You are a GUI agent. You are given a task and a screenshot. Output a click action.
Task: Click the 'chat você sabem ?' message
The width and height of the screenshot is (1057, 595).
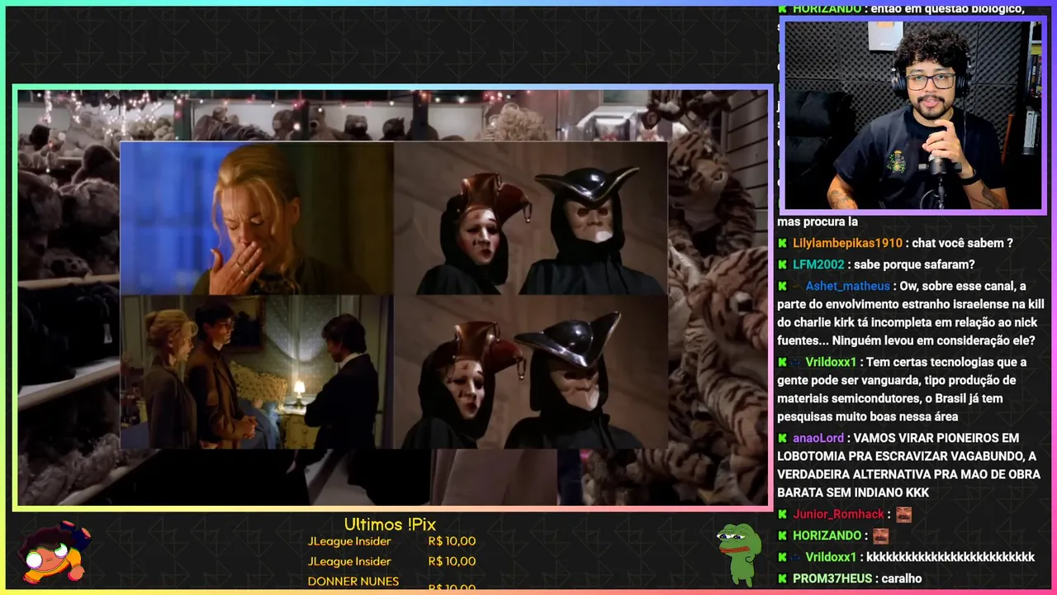963,243
